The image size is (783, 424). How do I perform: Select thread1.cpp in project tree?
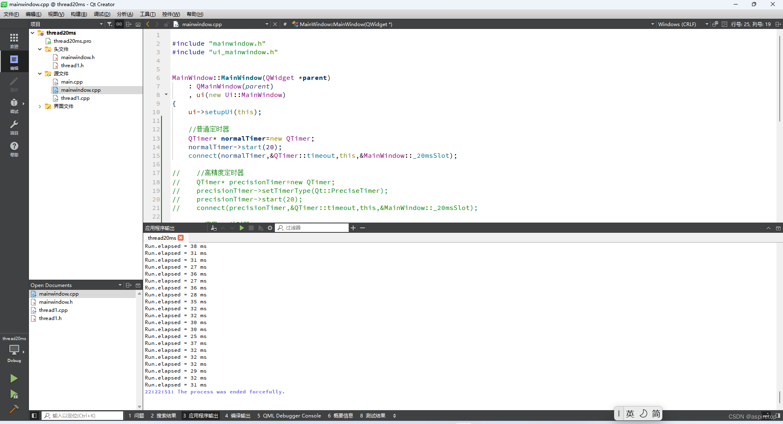(75, 98)
